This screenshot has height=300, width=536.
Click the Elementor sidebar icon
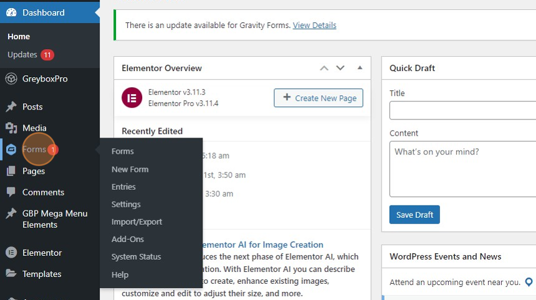pyautogui.click(x=11, y=253)
